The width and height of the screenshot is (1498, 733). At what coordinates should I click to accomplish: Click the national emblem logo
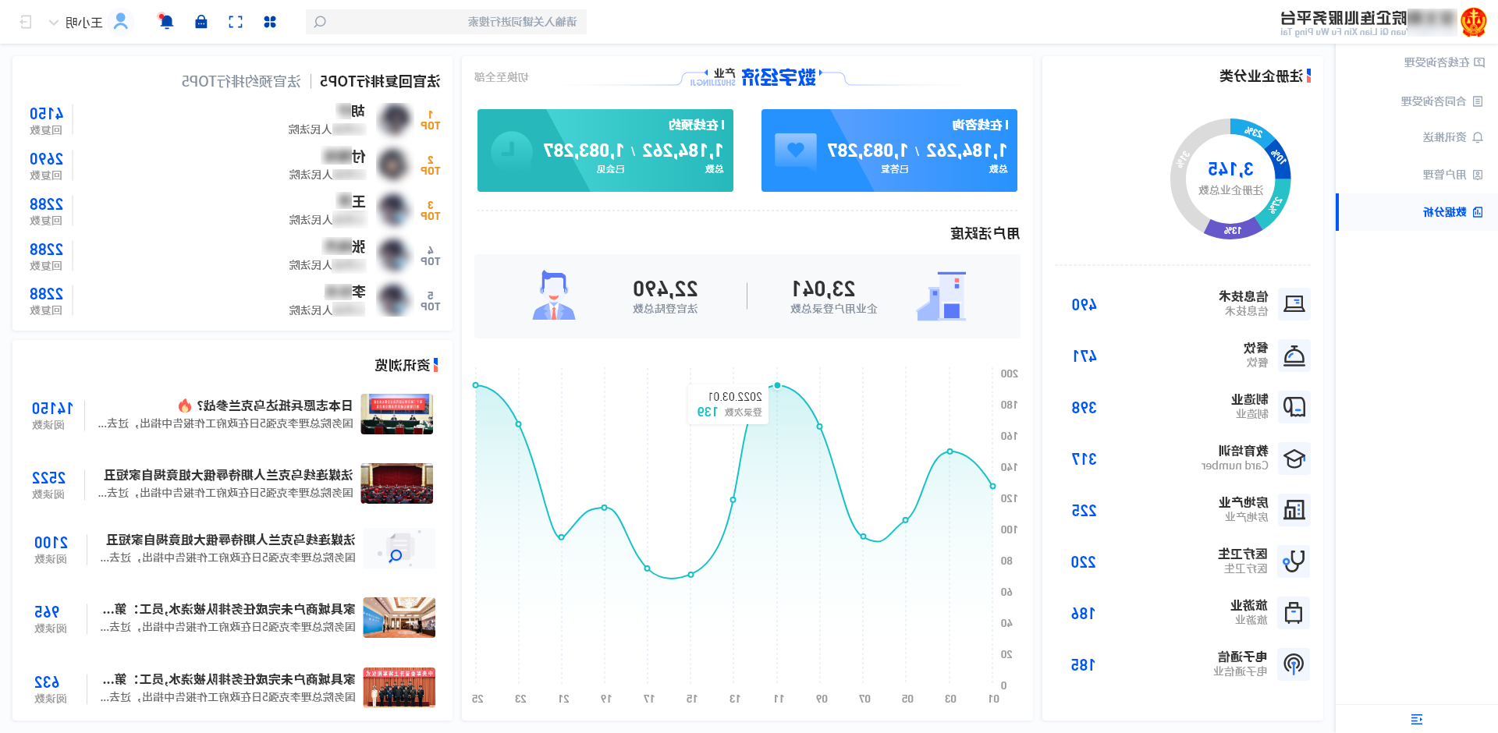click(1474, 22)
